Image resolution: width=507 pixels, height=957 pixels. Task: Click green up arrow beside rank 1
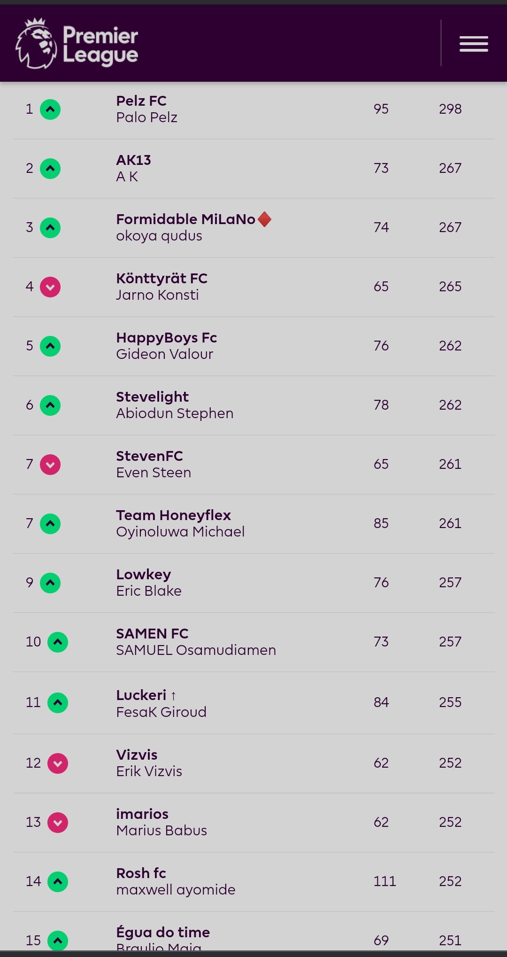tap(50, 109)
